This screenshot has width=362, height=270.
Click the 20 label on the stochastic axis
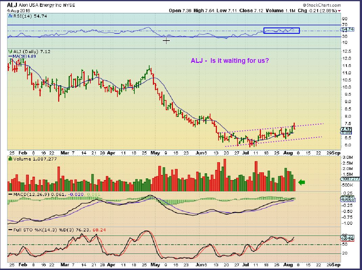[345, 253]
